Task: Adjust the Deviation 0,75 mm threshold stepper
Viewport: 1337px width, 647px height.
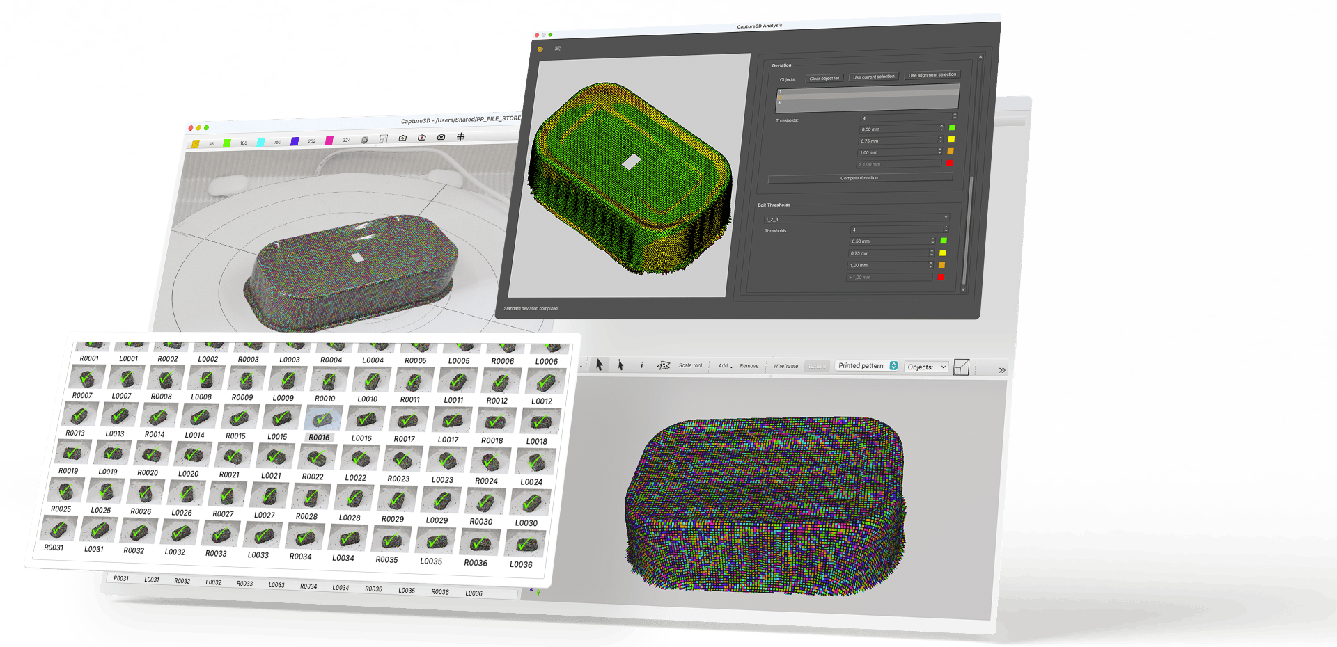Action: pyautogui.click(x=940, y=140)
